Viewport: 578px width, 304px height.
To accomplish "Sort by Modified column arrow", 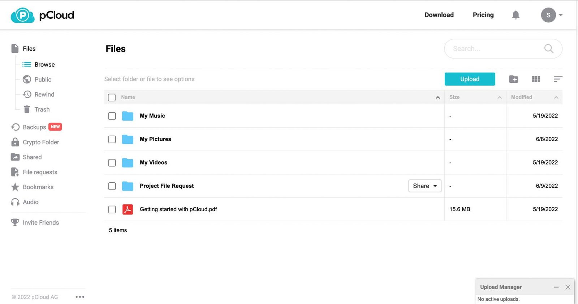I will point(556,97).
